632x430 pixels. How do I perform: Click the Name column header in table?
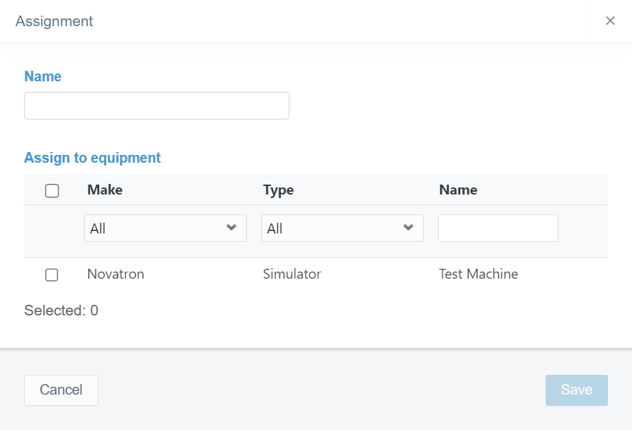458,190
